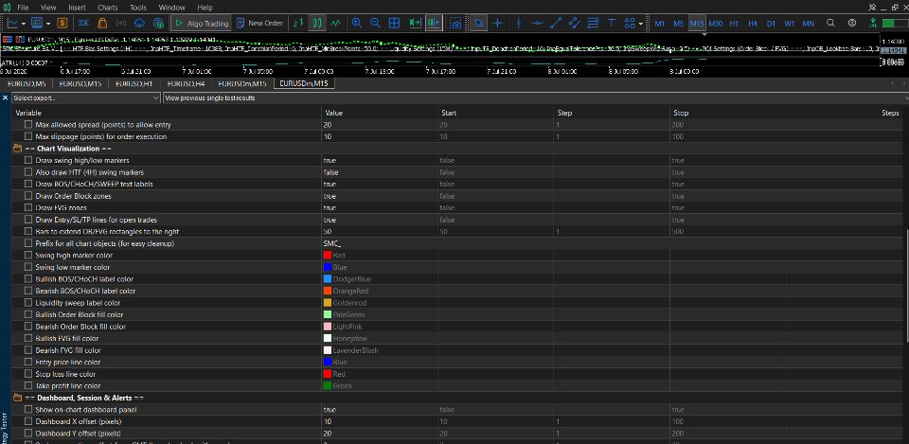The width and height of the screenshot is (909, 444).
Task: Select the vertical line tool
Action: [518, 23]
